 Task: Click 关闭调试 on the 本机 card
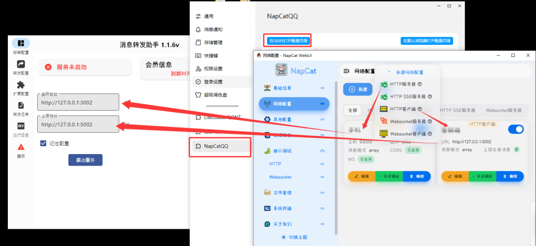(389, 177)
